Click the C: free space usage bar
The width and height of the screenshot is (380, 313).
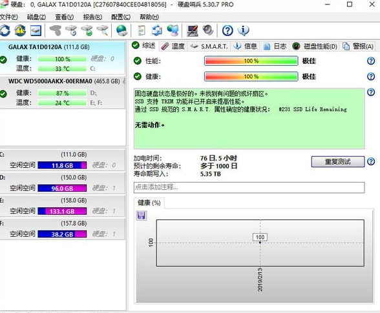pyautogui.click(x=62, y=165)
